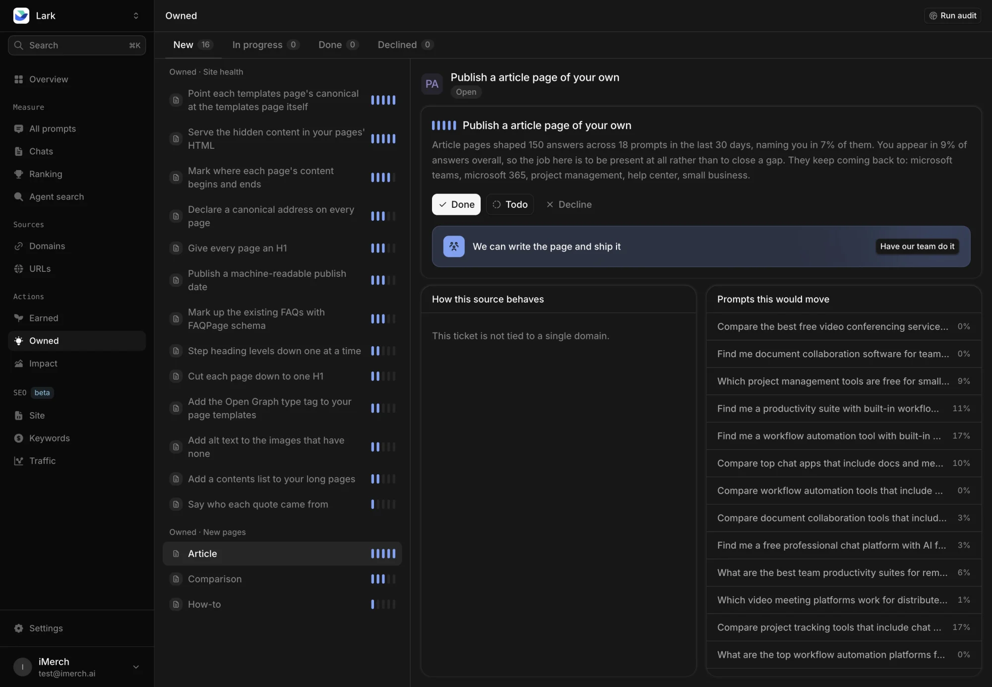Click the Lark logo icon
The image size is (992, 687).
[21, 16]
